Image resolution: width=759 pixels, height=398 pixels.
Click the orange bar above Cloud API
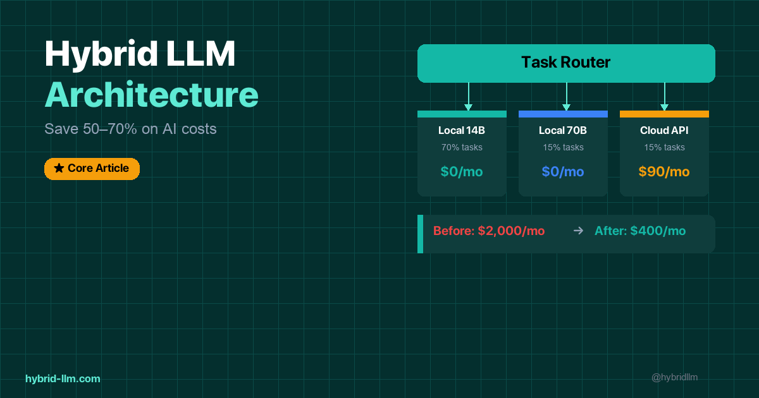(x=664, y=114)
